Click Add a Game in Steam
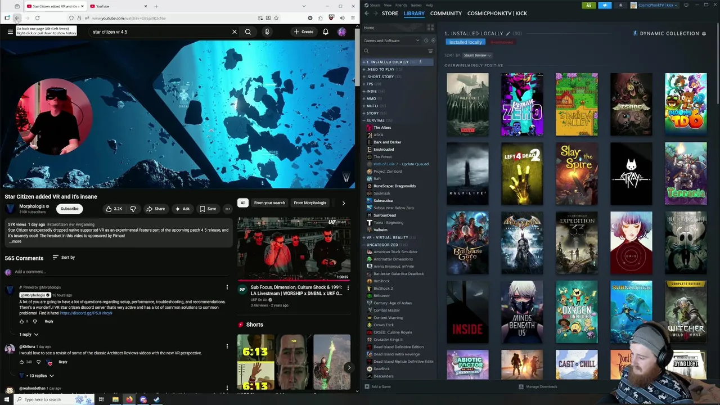This screenshot has width=720, height=405. [377, 386]
